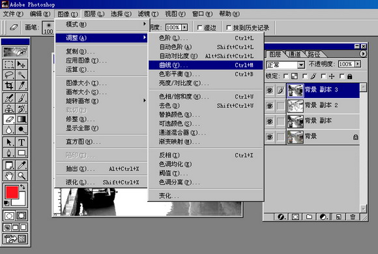Create new layer icon in Layers panel
The height and width of the screenshot is (254, 378).
(339, 217)
